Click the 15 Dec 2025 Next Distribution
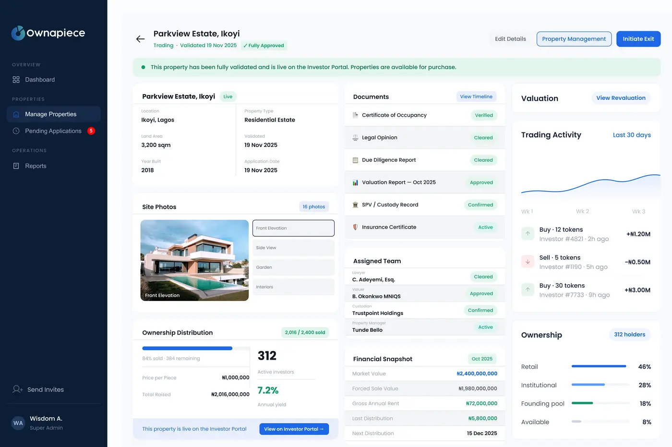The width and height of the screenshot is (672, 447). 482,433
